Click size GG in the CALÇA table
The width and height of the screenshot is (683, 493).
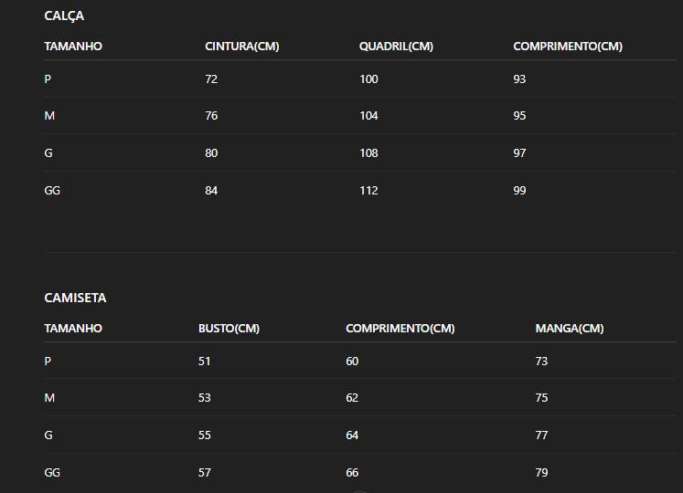point(52,191)
